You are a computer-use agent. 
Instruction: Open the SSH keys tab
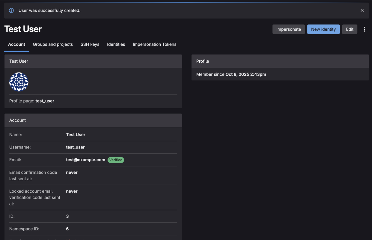(90, 44)
